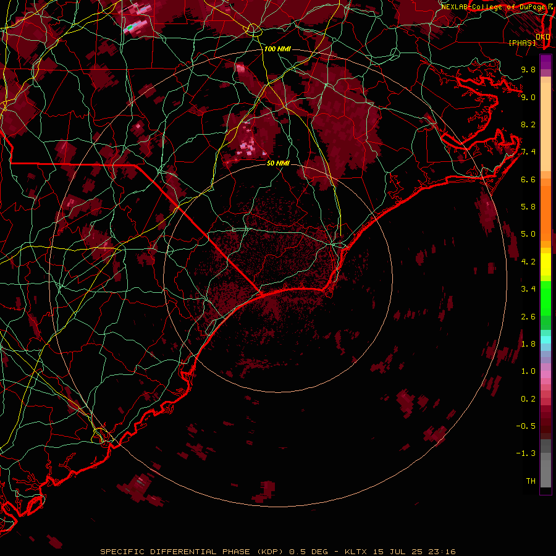The width and height of the screenshot is (556, 556).
Task: Click the 100 NMI range ring label
Action: click(x=277, y=49)
